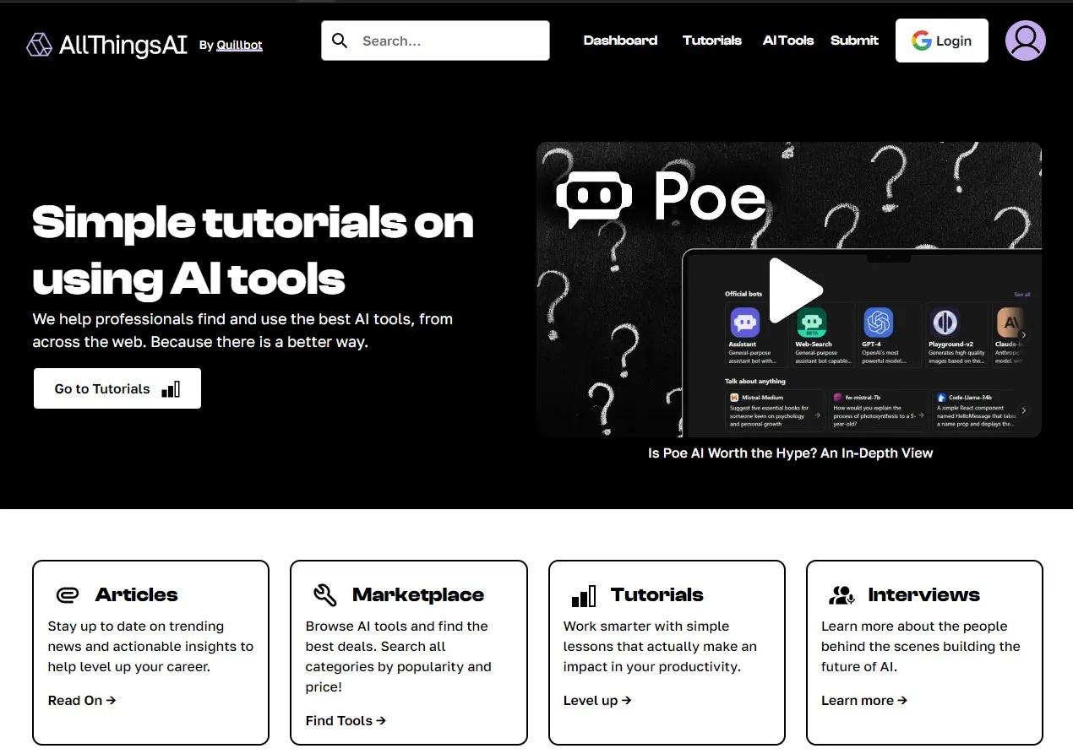Screen dimensions: 1073x754
Task: Click the Learn more link in Interviews
Action: [x=864, y=700]
